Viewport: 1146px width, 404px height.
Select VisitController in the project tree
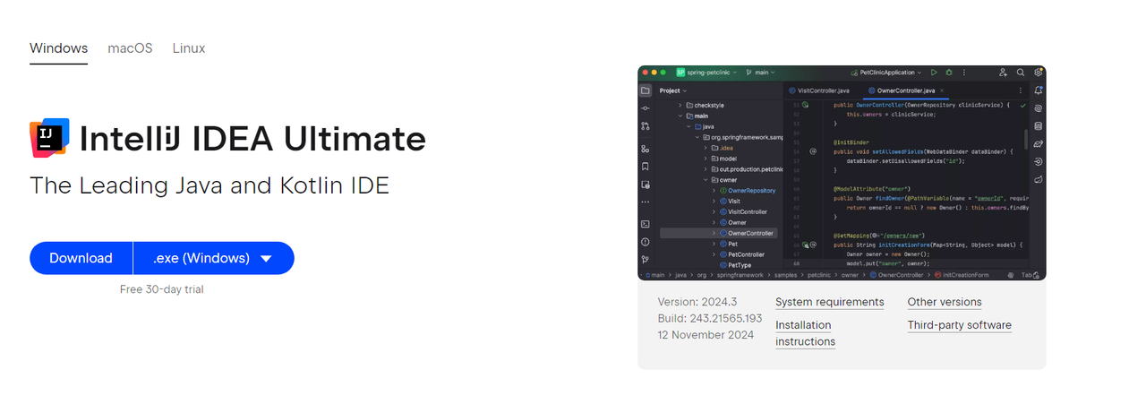click(x=747, y=212)
